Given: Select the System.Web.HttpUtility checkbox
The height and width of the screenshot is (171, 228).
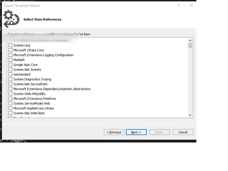Looking at the screenshot, I should pyautogui.click(x=10, y=94).
